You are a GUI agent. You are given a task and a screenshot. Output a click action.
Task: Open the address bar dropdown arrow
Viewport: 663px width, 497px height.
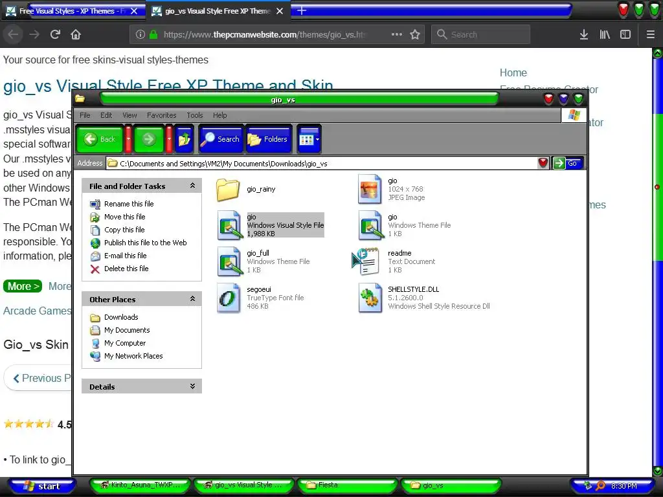(543, 163)
